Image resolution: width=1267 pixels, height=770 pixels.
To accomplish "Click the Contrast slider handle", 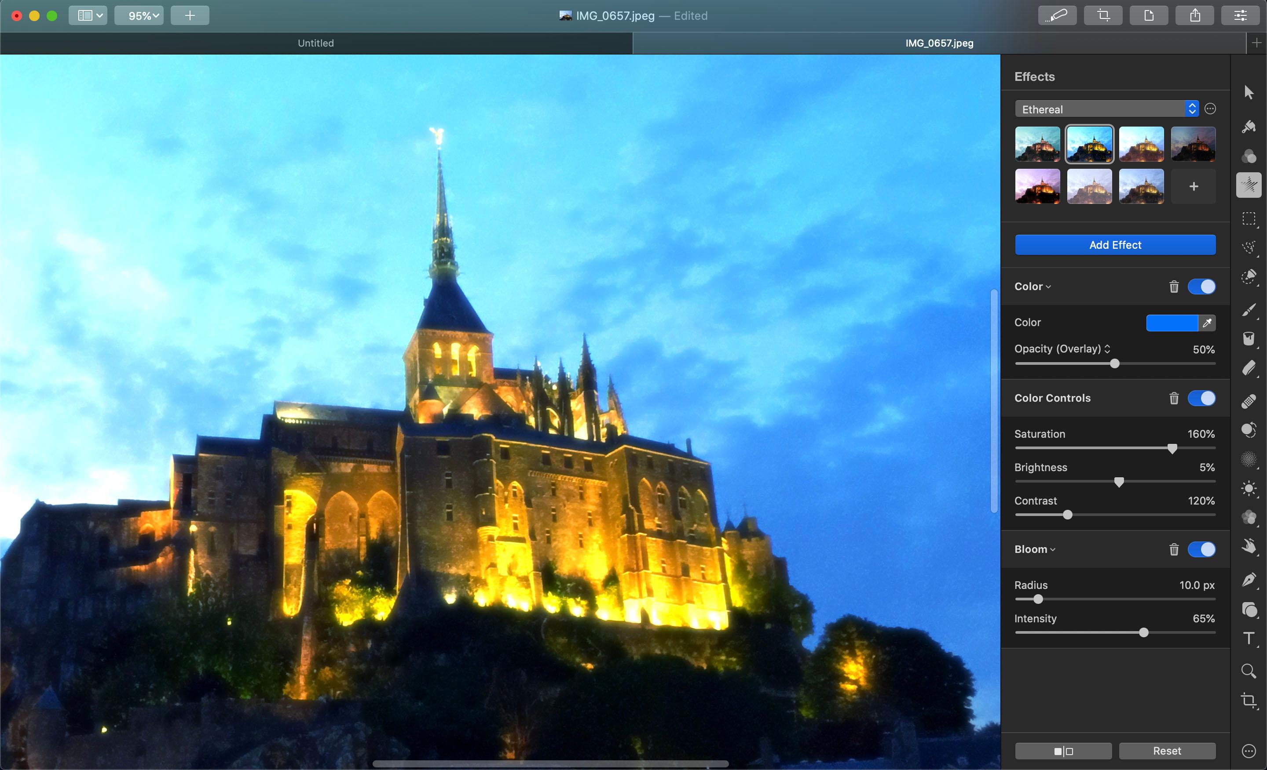I will point(1067,515).
